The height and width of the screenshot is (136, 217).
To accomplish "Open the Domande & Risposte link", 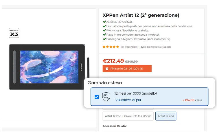I will [x=159, y=47].
